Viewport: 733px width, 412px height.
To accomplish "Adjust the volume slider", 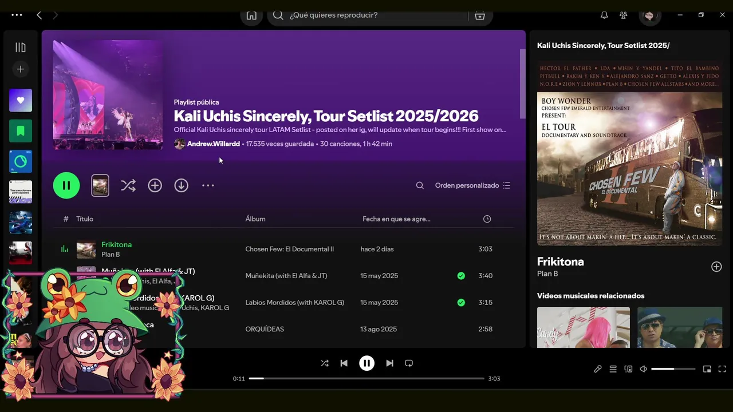I will pos(673,369).
